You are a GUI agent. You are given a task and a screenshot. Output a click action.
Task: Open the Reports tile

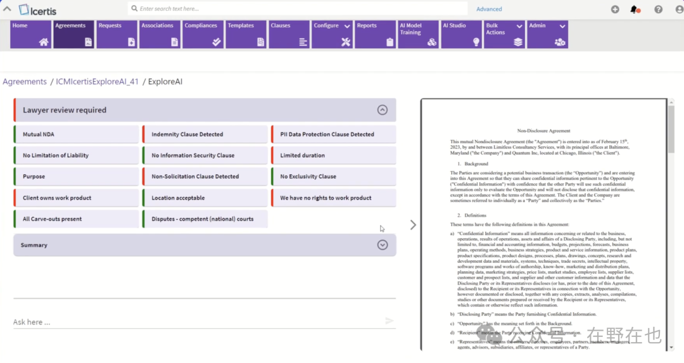coord(375,34)
